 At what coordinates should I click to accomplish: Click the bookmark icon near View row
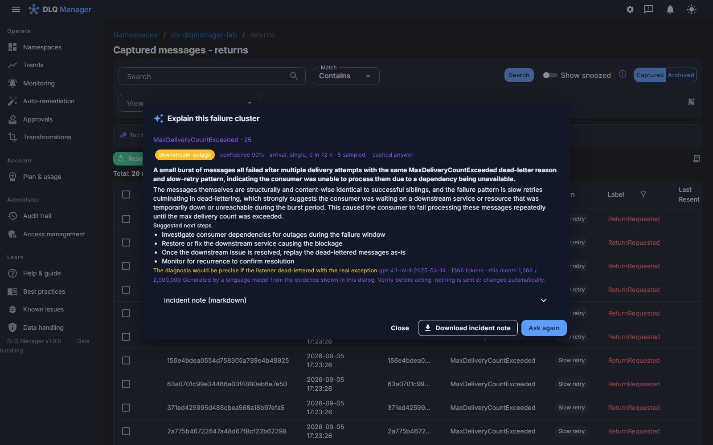[691, 102]
